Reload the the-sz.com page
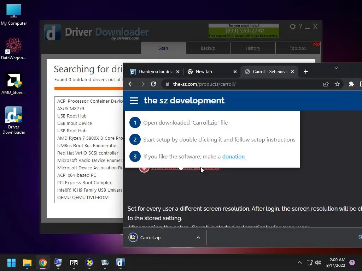The width and height of the screenshot is (362, 271). point(153,84)
